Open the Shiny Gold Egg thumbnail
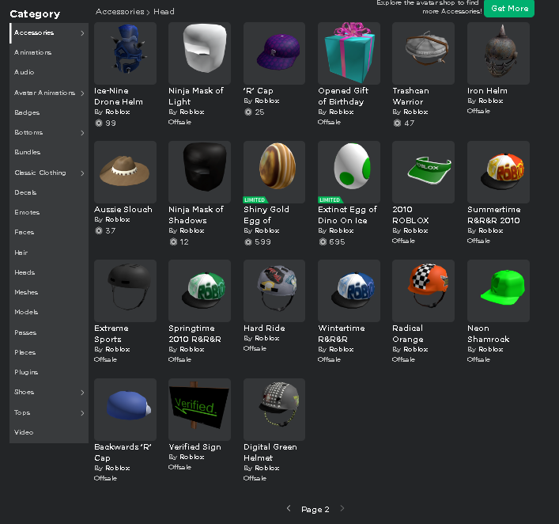Image resolution: width=559 pixels, height=524 pixels. pyautogui.click(x=274, y=172)
